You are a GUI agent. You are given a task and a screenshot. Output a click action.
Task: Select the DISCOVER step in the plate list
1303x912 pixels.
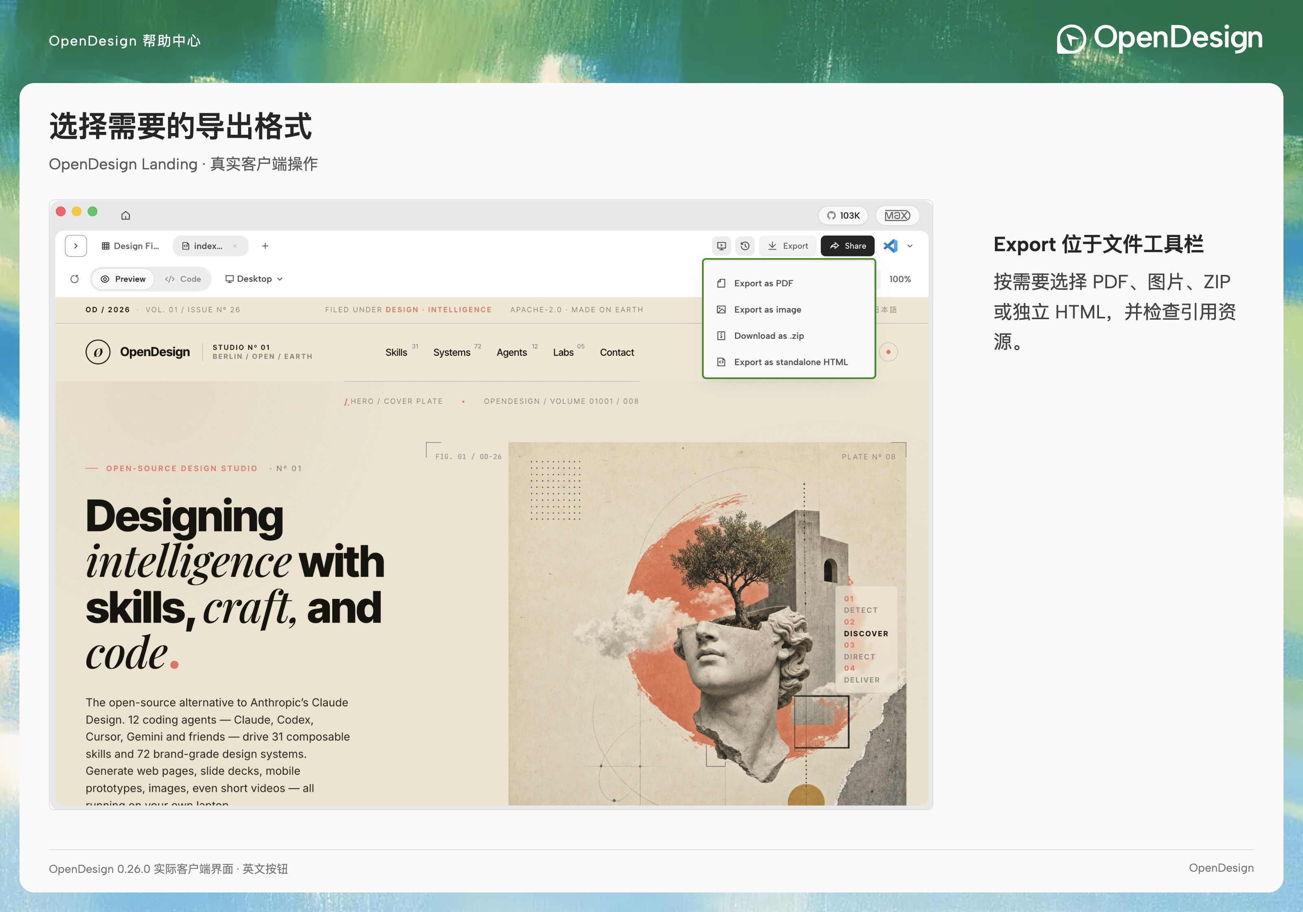[865, 634]
